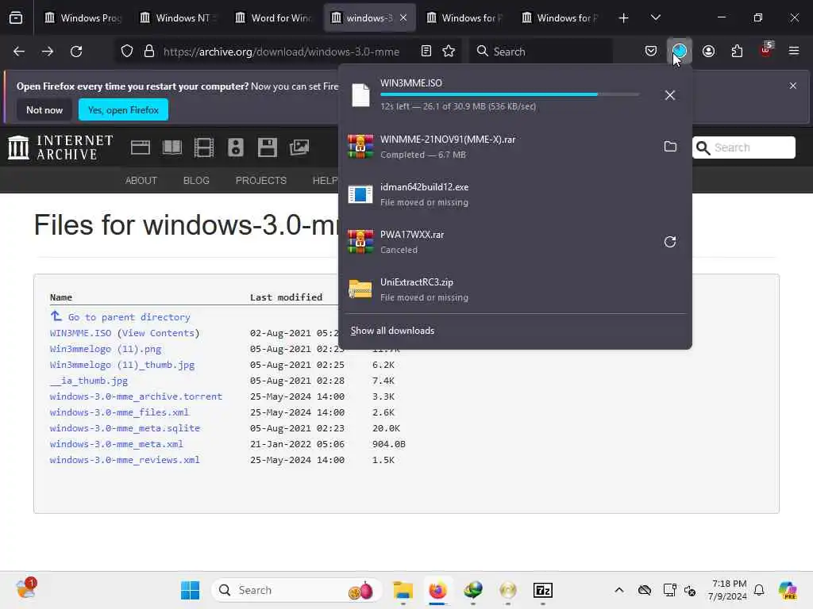Click the Not now button
This screenshot has height=609, width=813.
point(44,109)
